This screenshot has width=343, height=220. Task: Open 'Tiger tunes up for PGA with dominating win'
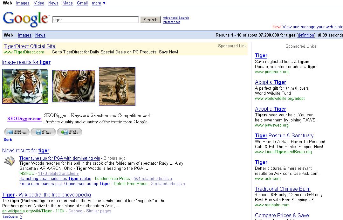(60, 158)
